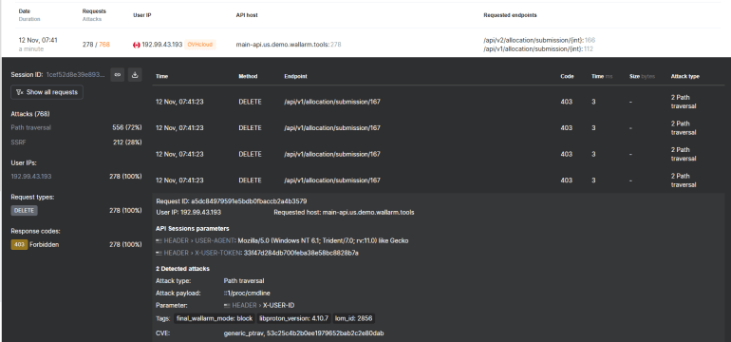Select the OVHcloud tag
The image size is (731, 342).
(x=200, y=45)
